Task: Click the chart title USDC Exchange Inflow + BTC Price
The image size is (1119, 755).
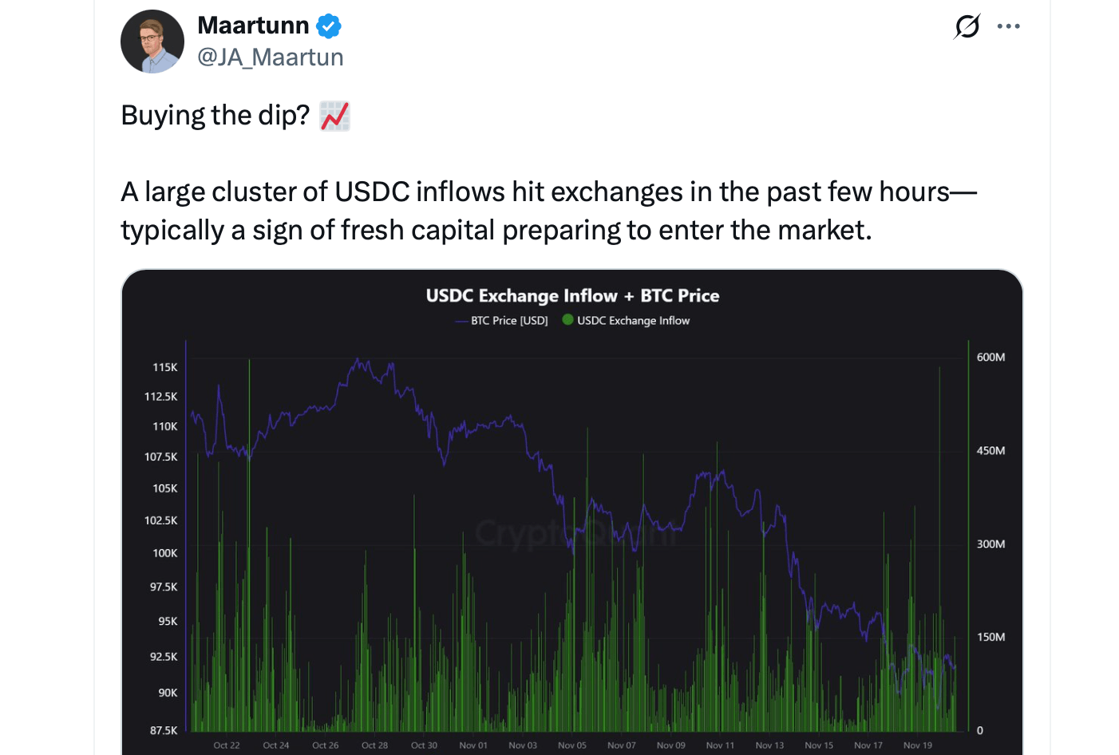Action: coord(572,296)
